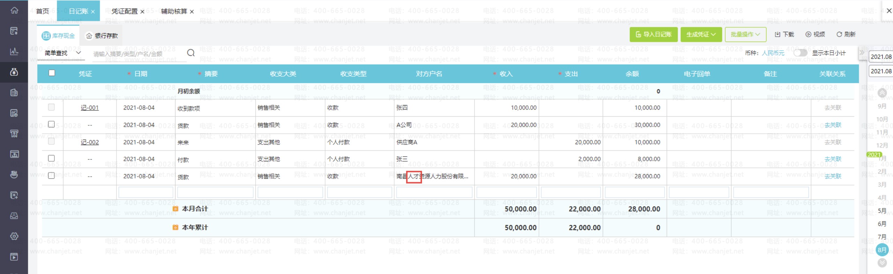This screenshot has height=274, width=893.
Task: Click the 视频 video button
Action: pos(815,34)
